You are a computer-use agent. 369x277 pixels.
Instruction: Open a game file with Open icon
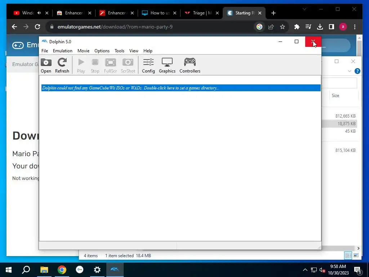pyautogui.click(x=46, y=66)
